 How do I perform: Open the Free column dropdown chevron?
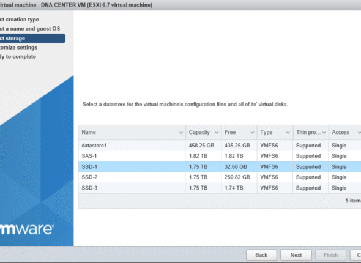pos(252,133)
